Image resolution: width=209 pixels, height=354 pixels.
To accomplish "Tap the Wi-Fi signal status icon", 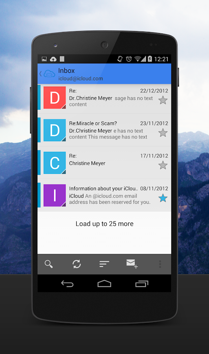I will point(137,59).
